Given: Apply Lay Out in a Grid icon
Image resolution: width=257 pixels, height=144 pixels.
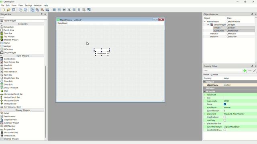Looking at the screenshot, I should [x=74, y=10].
